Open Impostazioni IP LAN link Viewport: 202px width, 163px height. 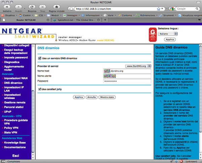[14, 89]
